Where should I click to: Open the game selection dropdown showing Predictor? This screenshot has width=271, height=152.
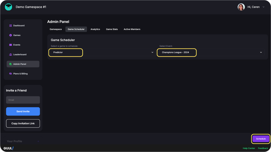103,52
